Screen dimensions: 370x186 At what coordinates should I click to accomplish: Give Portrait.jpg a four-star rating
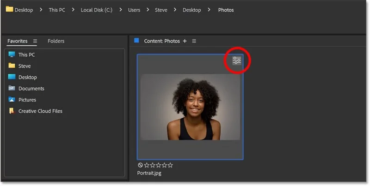[x=164, y=165]
